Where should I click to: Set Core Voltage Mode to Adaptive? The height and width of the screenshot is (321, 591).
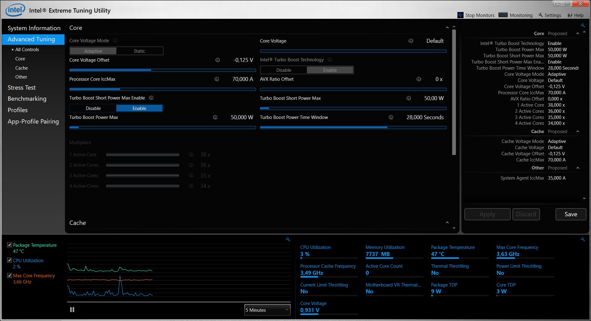point(93,51)
